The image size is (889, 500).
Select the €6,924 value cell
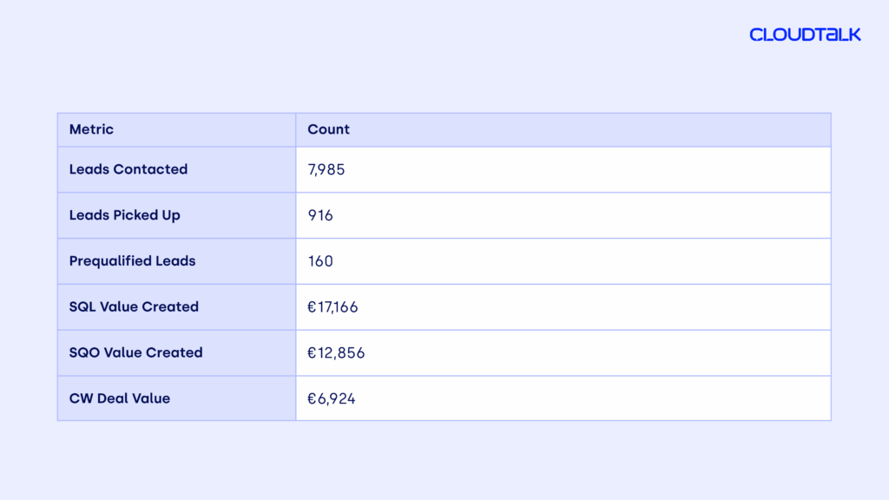(332, 398)
